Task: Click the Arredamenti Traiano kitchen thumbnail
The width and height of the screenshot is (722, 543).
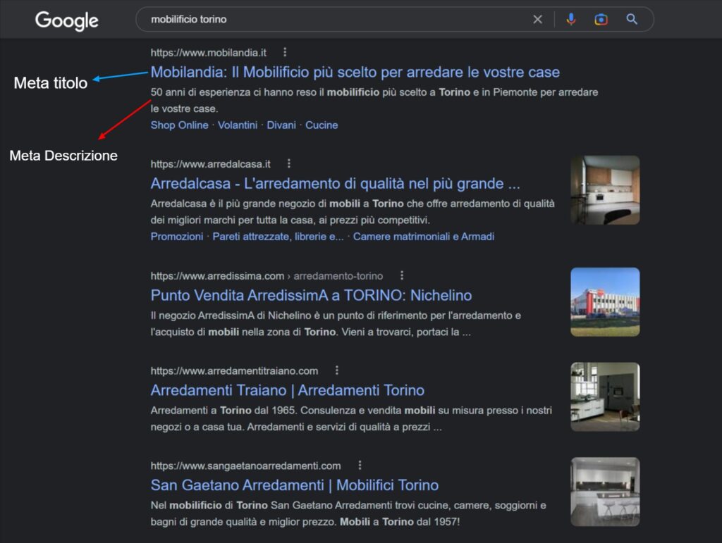Action: tap(605, 397)
